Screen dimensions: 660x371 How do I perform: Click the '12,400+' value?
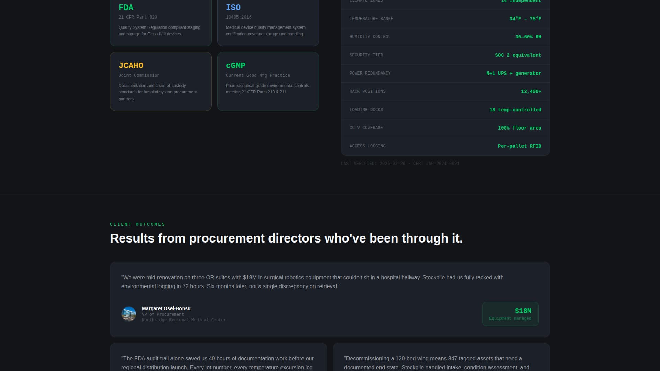531,91
